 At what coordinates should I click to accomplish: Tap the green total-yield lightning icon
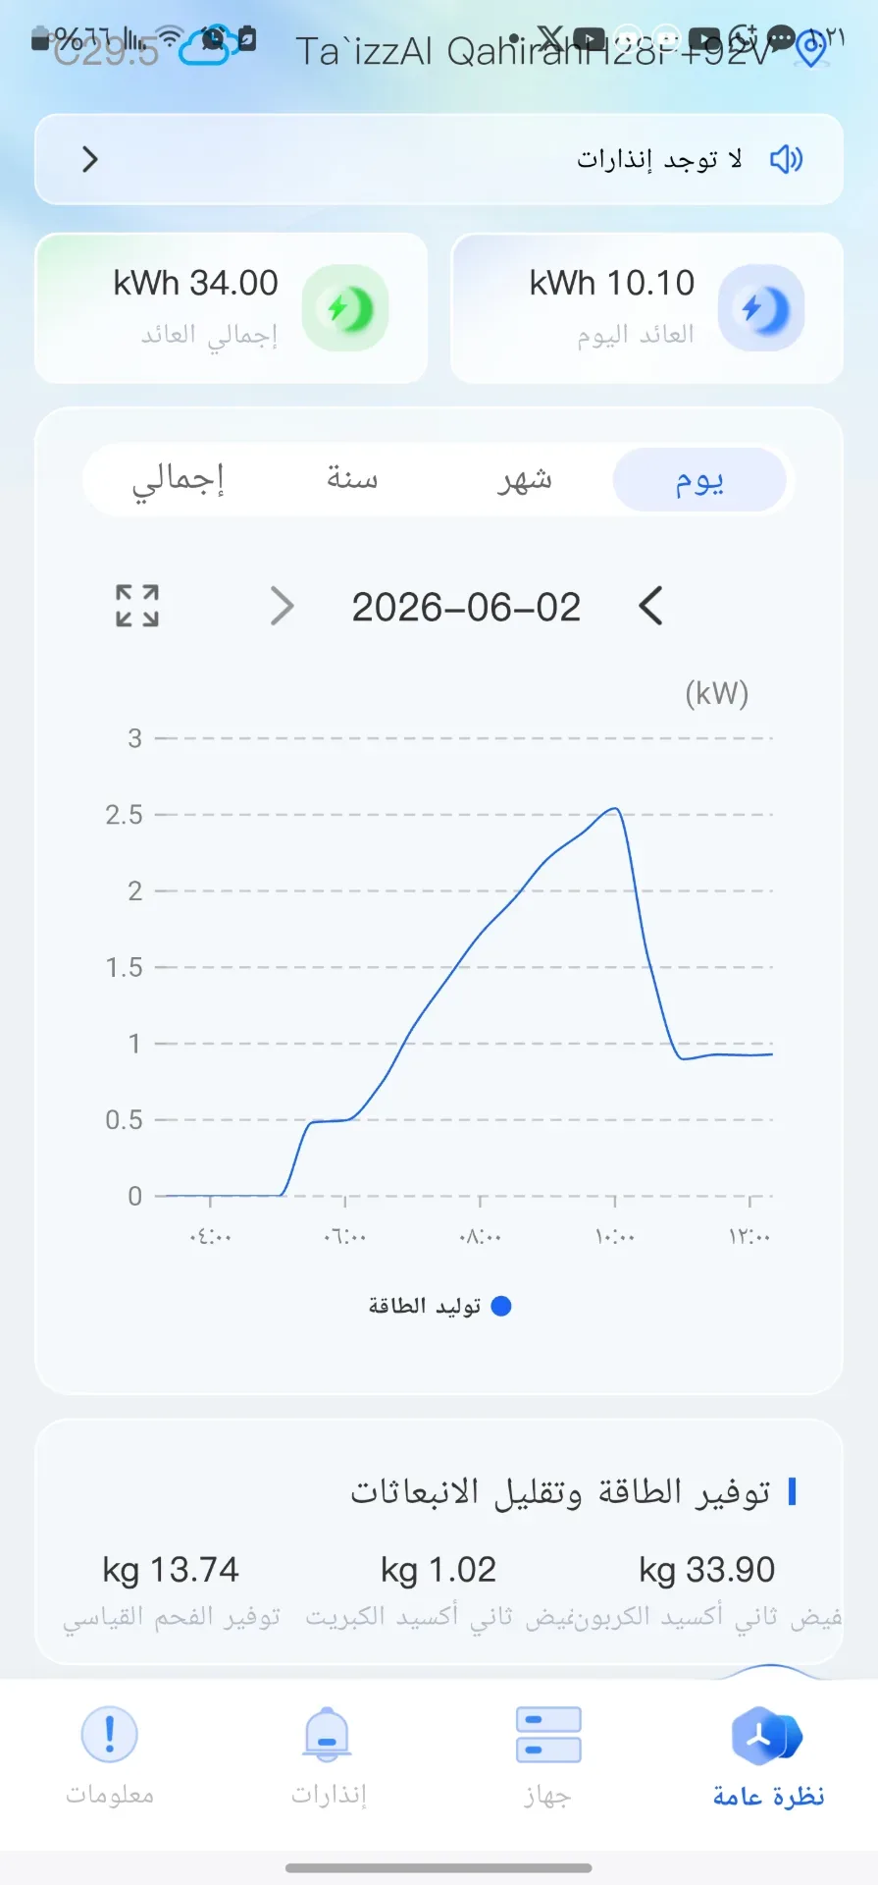345,308
